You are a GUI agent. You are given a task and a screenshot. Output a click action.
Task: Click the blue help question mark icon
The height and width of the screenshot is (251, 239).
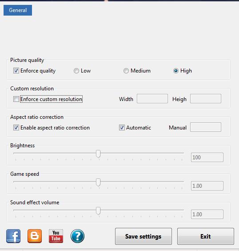(x=77, y=236)
